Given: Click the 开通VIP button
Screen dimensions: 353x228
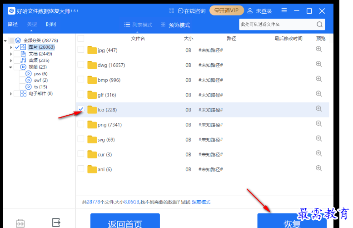Looking at the screenshot, I should (227, 10).
